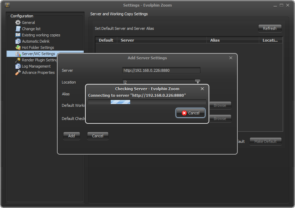This screenshot has width=295, height=208.
Task: Click the Alias label in dialog
Action: (x=66, y=94)
